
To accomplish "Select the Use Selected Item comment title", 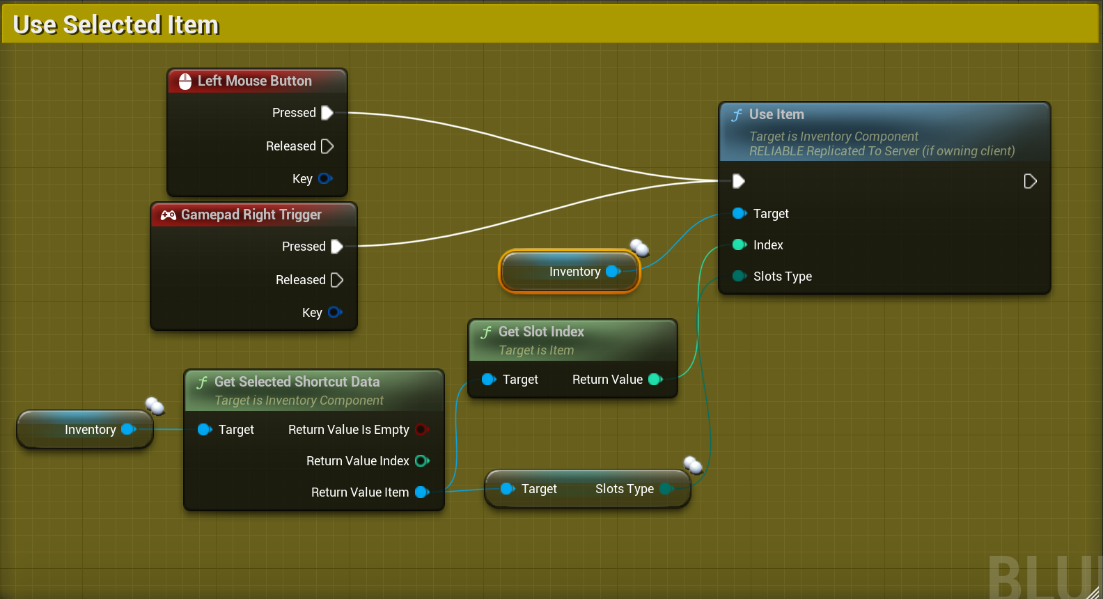I will tap(116, 24).
